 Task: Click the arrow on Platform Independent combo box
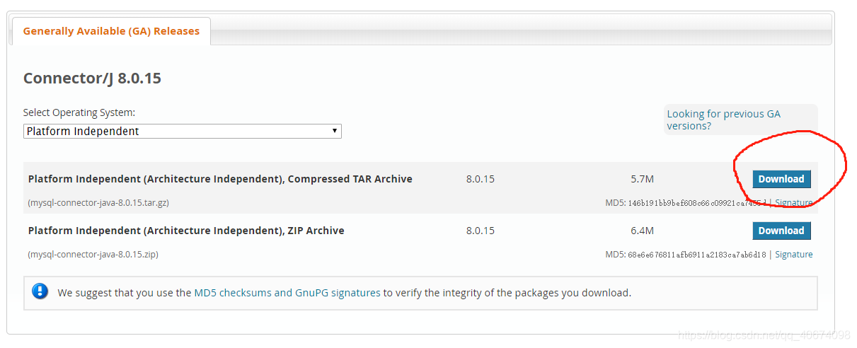pos(335,131)
